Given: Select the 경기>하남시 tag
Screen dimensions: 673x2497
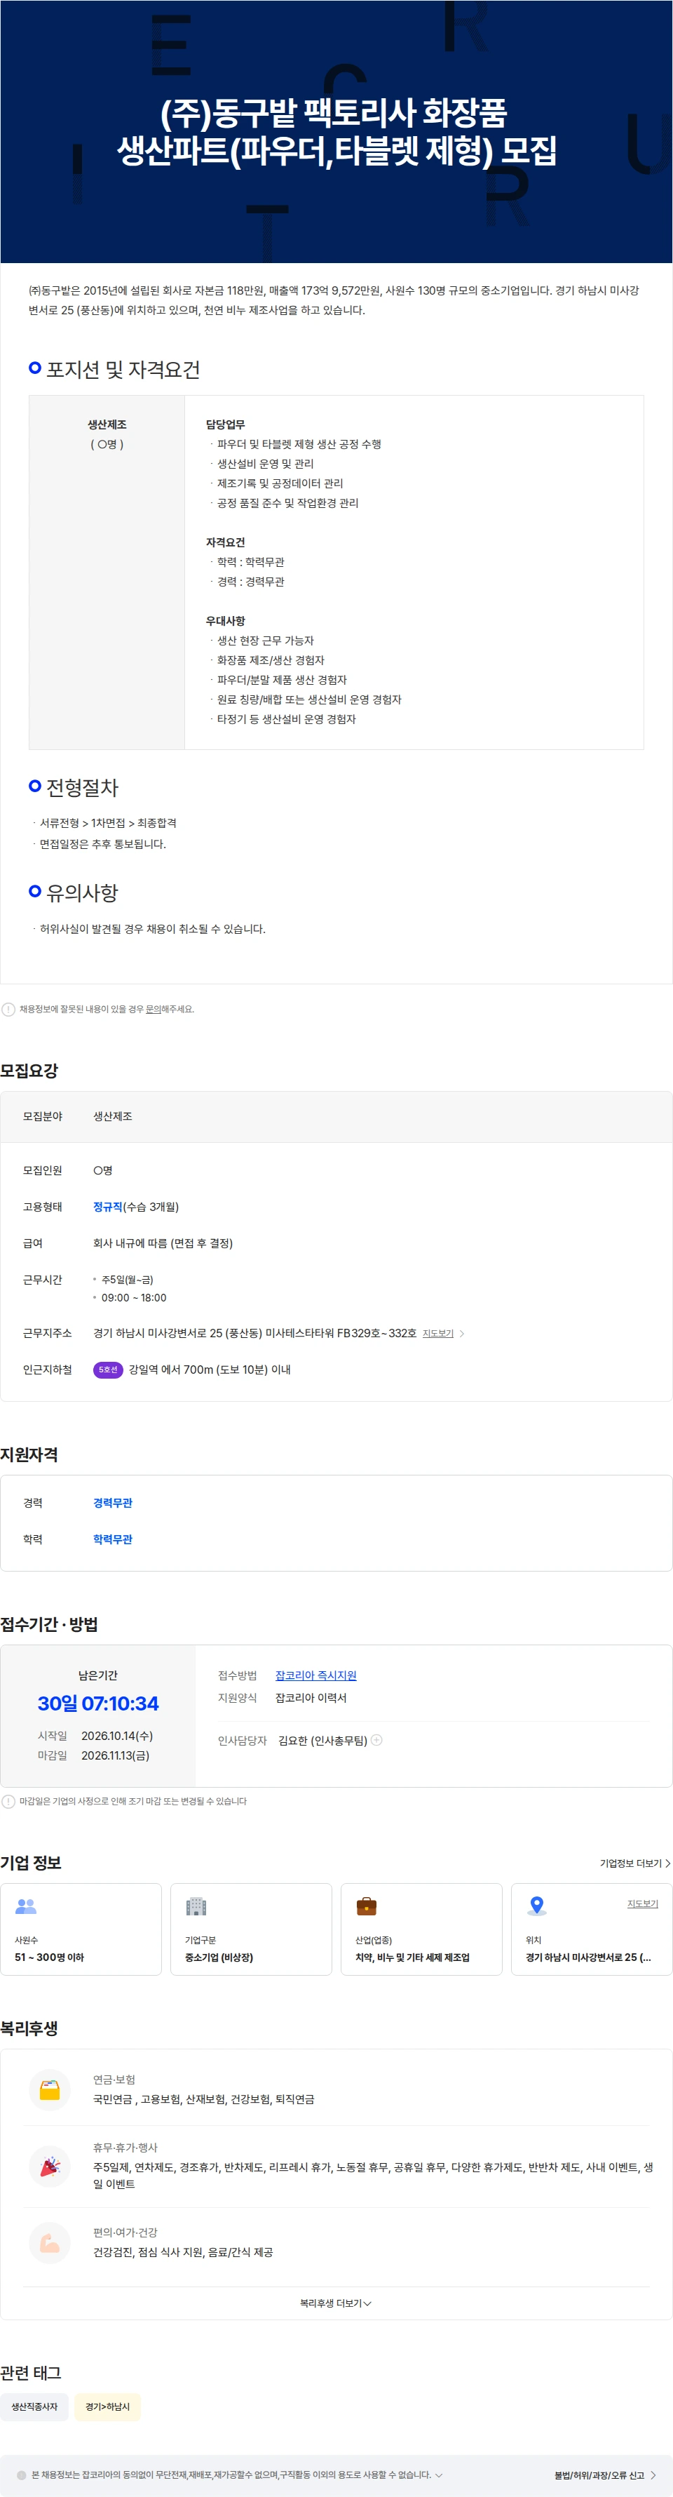Looking at the screenshot, I should [x=107, y=2406].
